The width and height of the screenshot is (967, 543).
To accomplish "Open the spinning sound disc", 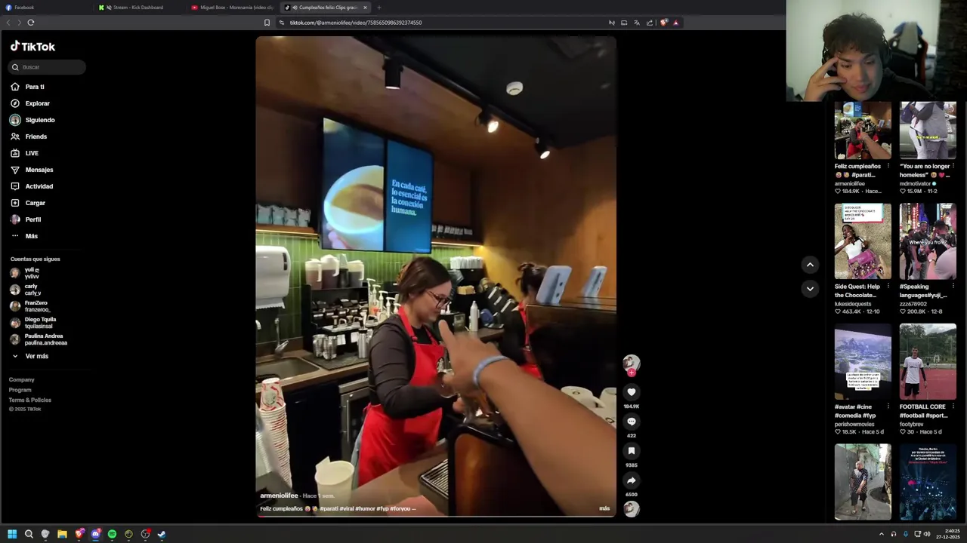I will pos(632,509).
